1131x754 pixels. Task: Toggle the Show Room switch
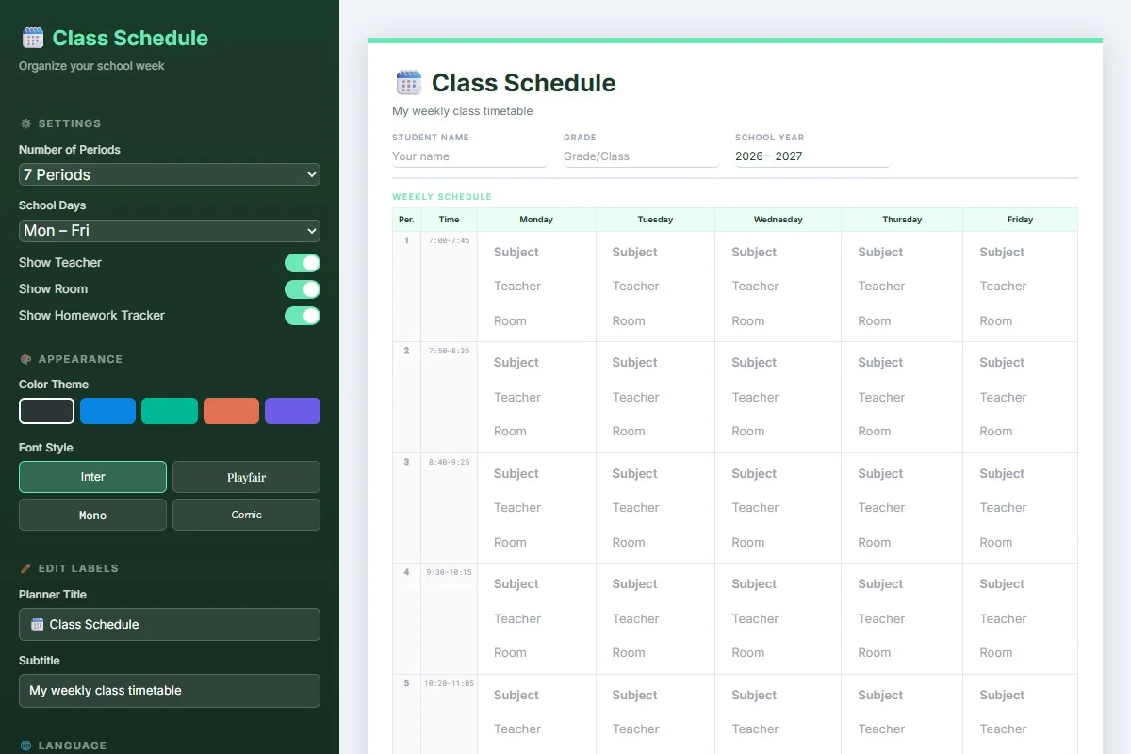303,289
